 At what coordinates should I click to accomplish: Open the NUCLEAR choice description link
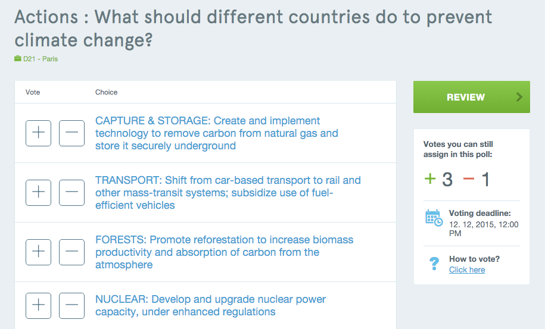210,305
